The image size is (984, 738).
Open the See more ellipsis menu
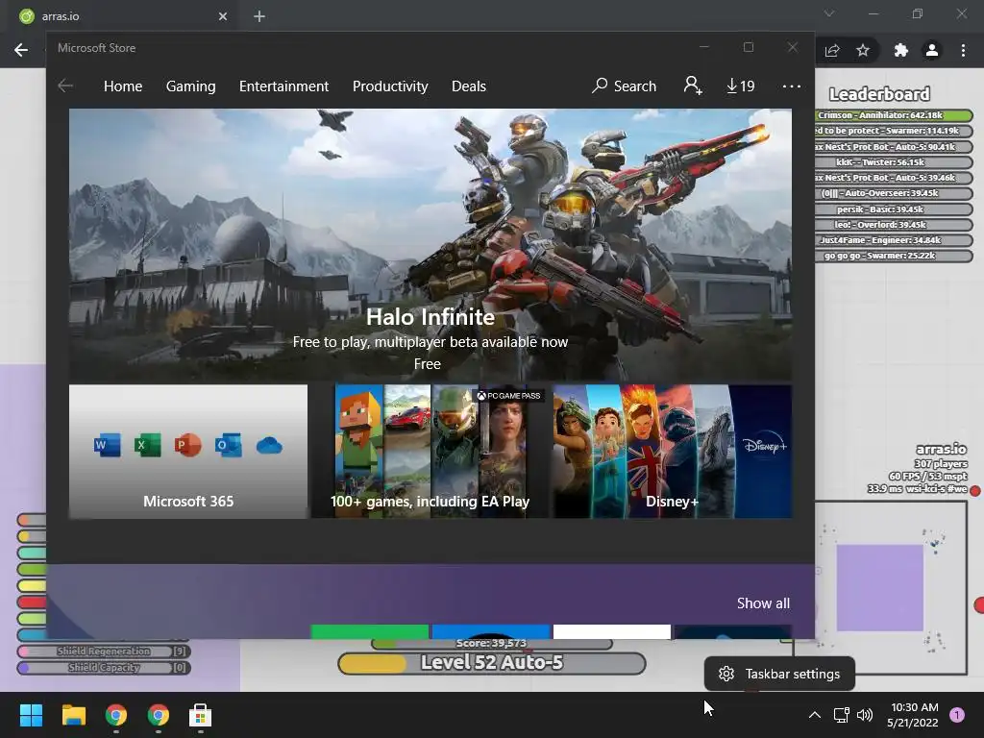792,86
